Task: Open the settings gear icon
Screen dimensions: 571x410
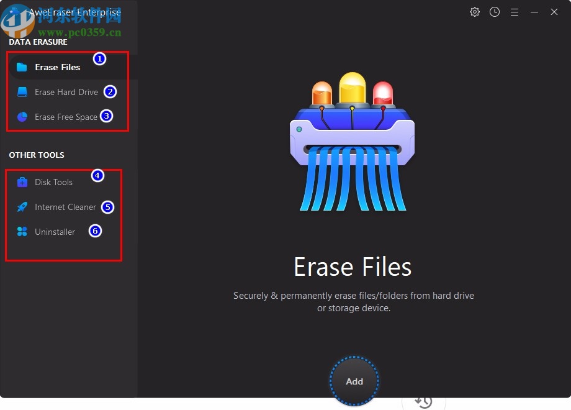Action: pyautogui.click(x=474, y=12)
